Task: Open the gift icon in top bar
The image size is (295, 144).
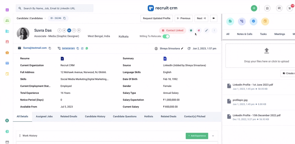Action: [x=267, y=8]
